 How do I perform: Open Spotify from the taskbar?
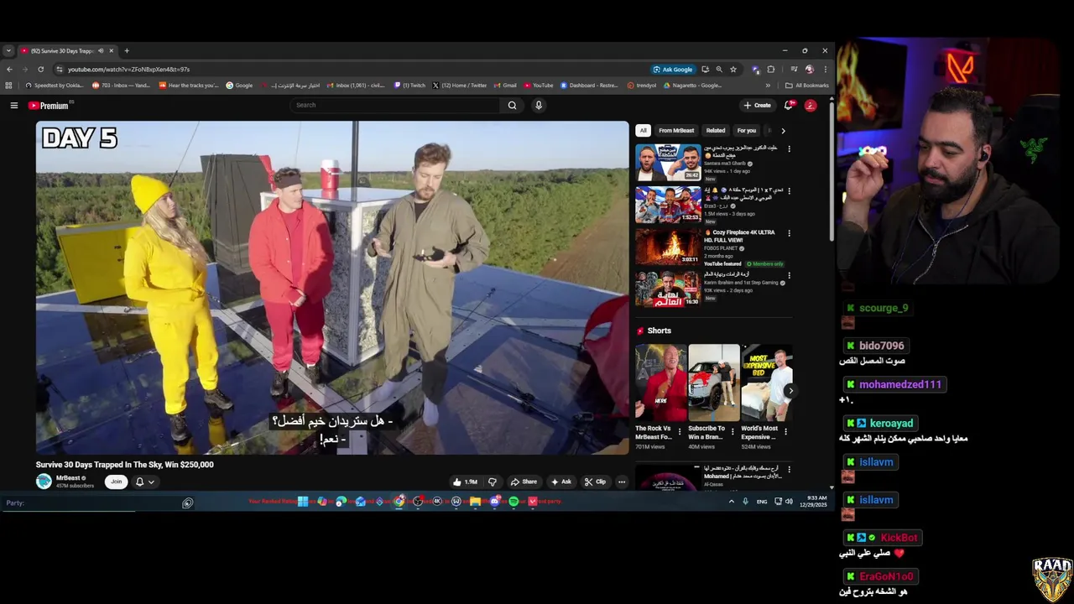tap(514, 502)
